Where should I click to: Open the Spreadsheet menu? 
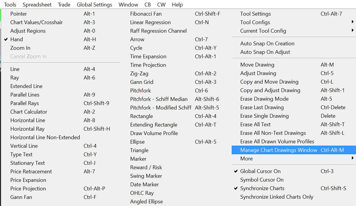click(37, 5)
